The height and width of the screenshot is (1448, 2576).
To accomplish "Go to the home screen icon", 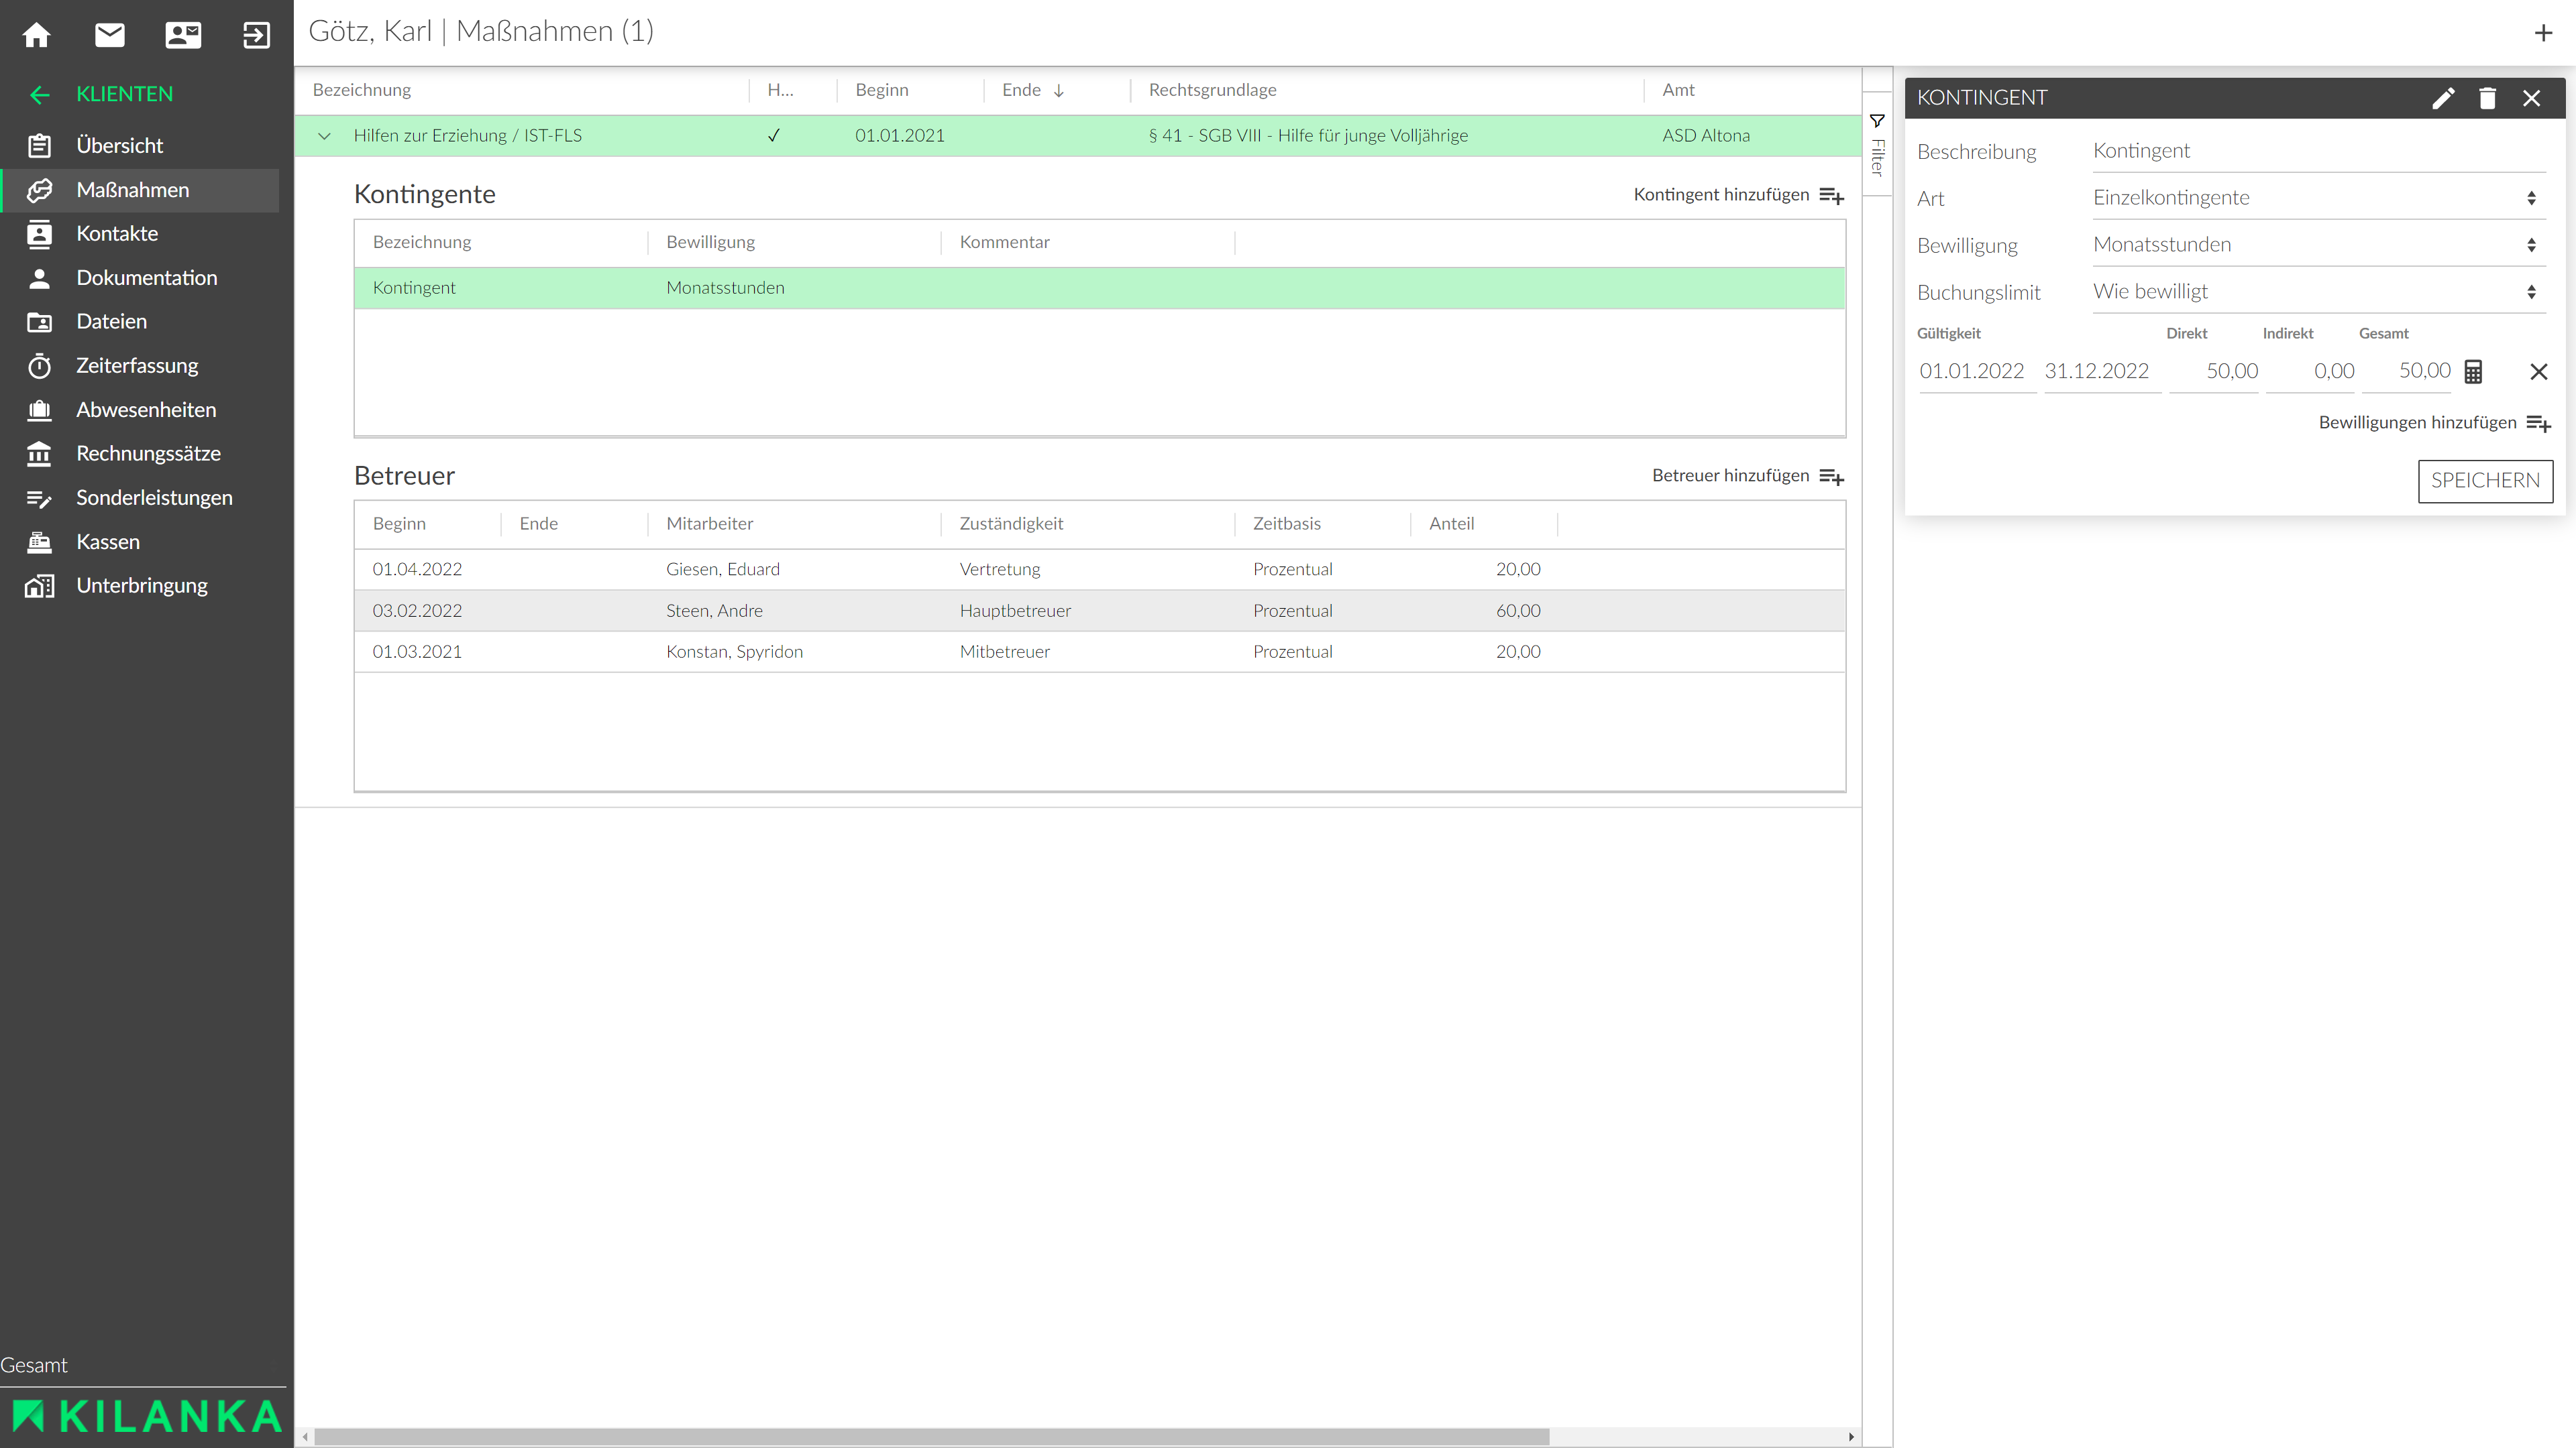I will 37,35.
